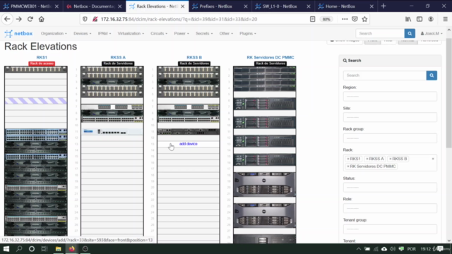Save page to Pocket
Screen dimensions: 452x254
(x=355, y=19)
